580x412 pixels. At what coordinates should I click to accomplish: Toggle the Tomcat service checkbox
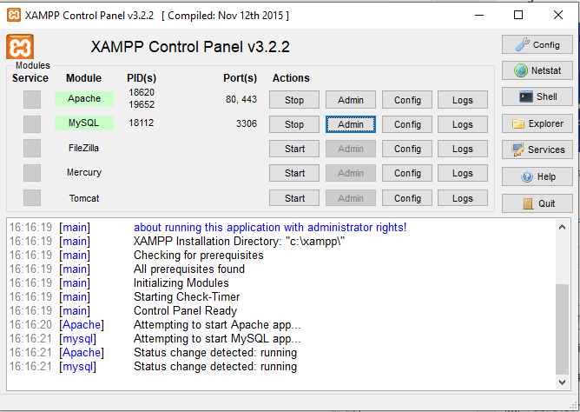point(32,197)
